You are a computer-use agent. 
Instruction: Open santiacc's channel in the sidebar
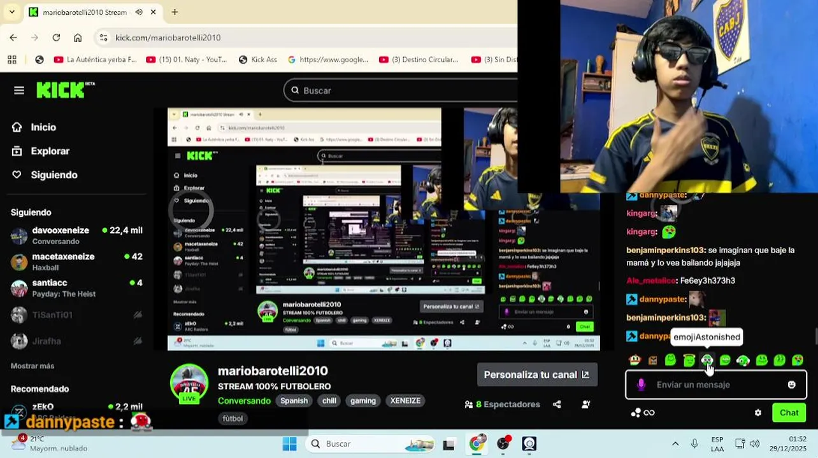click(76, 288)
